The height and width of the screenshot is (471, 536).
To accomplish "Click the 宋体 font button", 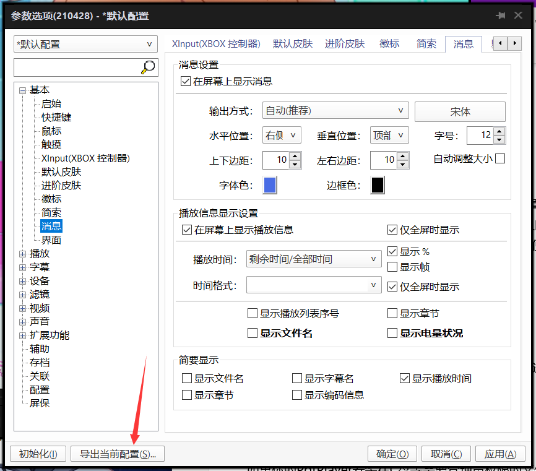I will [460, 111].
